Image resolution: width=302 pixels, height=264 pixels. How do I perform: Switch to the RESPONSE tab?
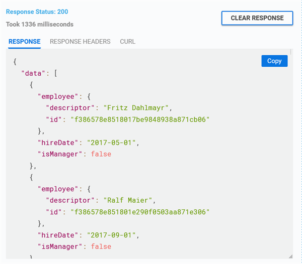pos(25,42)
